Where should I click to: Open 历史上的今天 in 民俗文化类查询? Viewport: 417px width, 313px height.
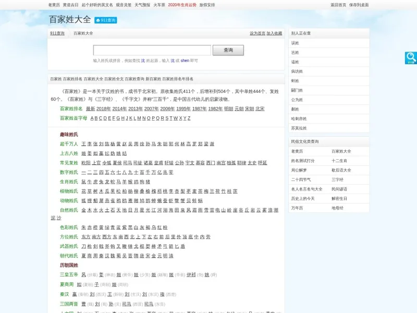[x=303, y=199]
